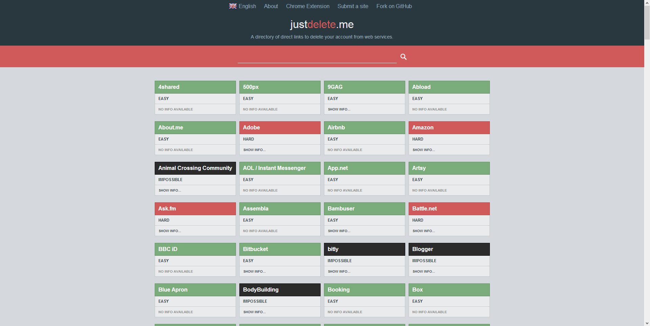The height and width of the screenshot is (326, 650).
Task: Open Fork on GitHub link
Action: tap(394, 6)
